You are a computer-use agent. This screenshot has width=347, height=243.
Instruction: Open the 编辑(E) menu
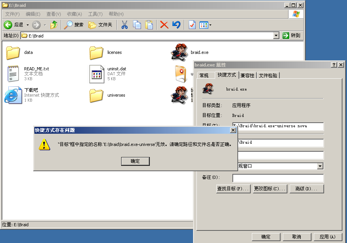pos(33,14)
